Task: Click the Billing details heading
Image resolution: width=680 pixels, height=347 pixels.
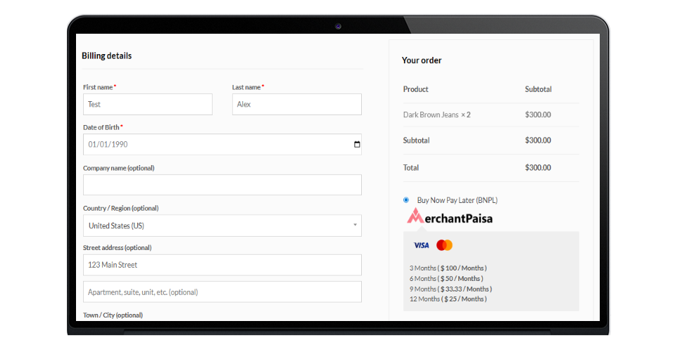Action: click(106, 55)
